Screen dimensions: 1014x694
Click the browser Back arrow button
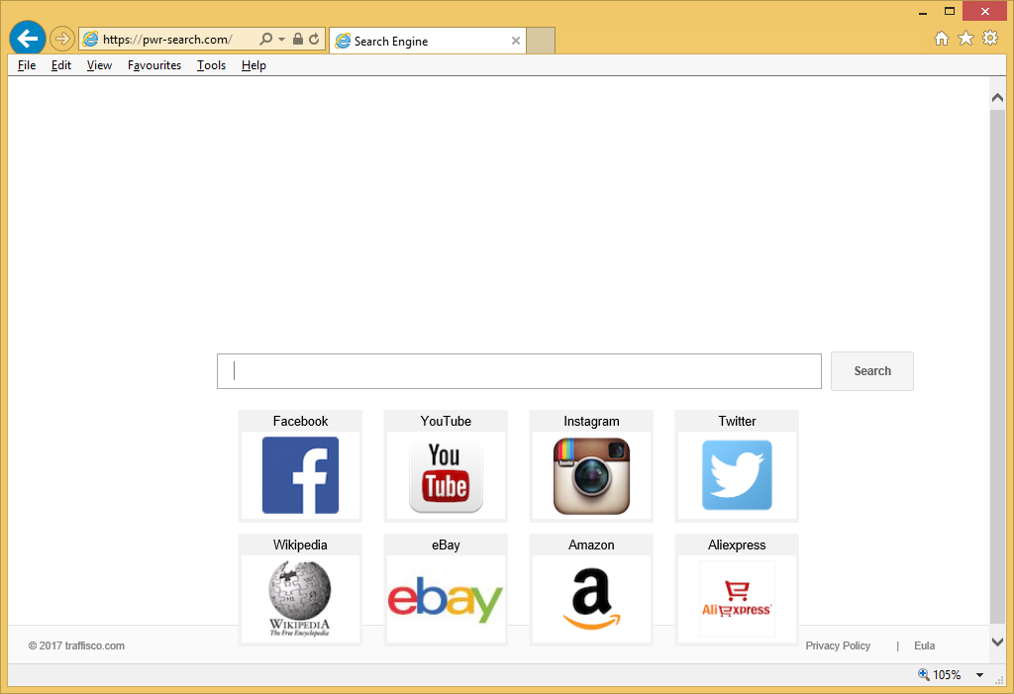(x=27, y=39)
